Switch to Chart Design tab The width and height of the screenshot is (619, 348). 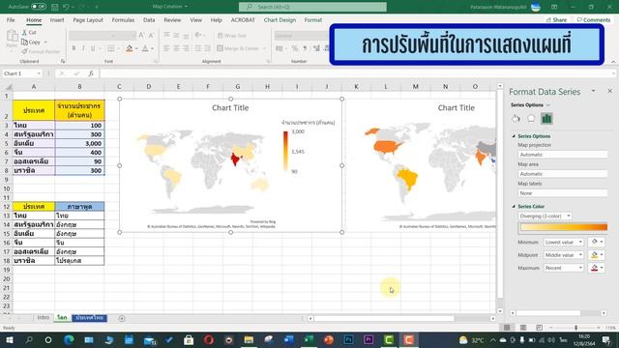click(280, 19)
